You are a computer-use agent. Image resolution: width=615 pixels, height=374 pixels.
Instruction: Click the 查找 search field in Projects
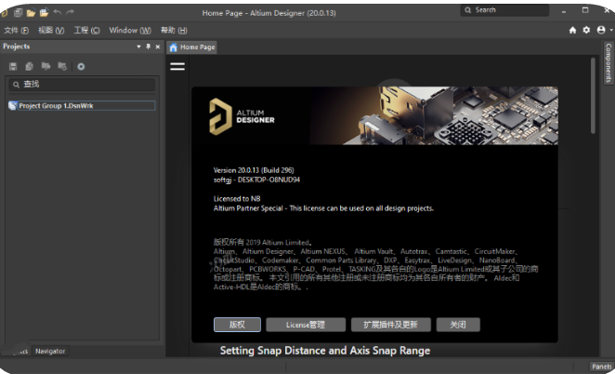[82, 84]
